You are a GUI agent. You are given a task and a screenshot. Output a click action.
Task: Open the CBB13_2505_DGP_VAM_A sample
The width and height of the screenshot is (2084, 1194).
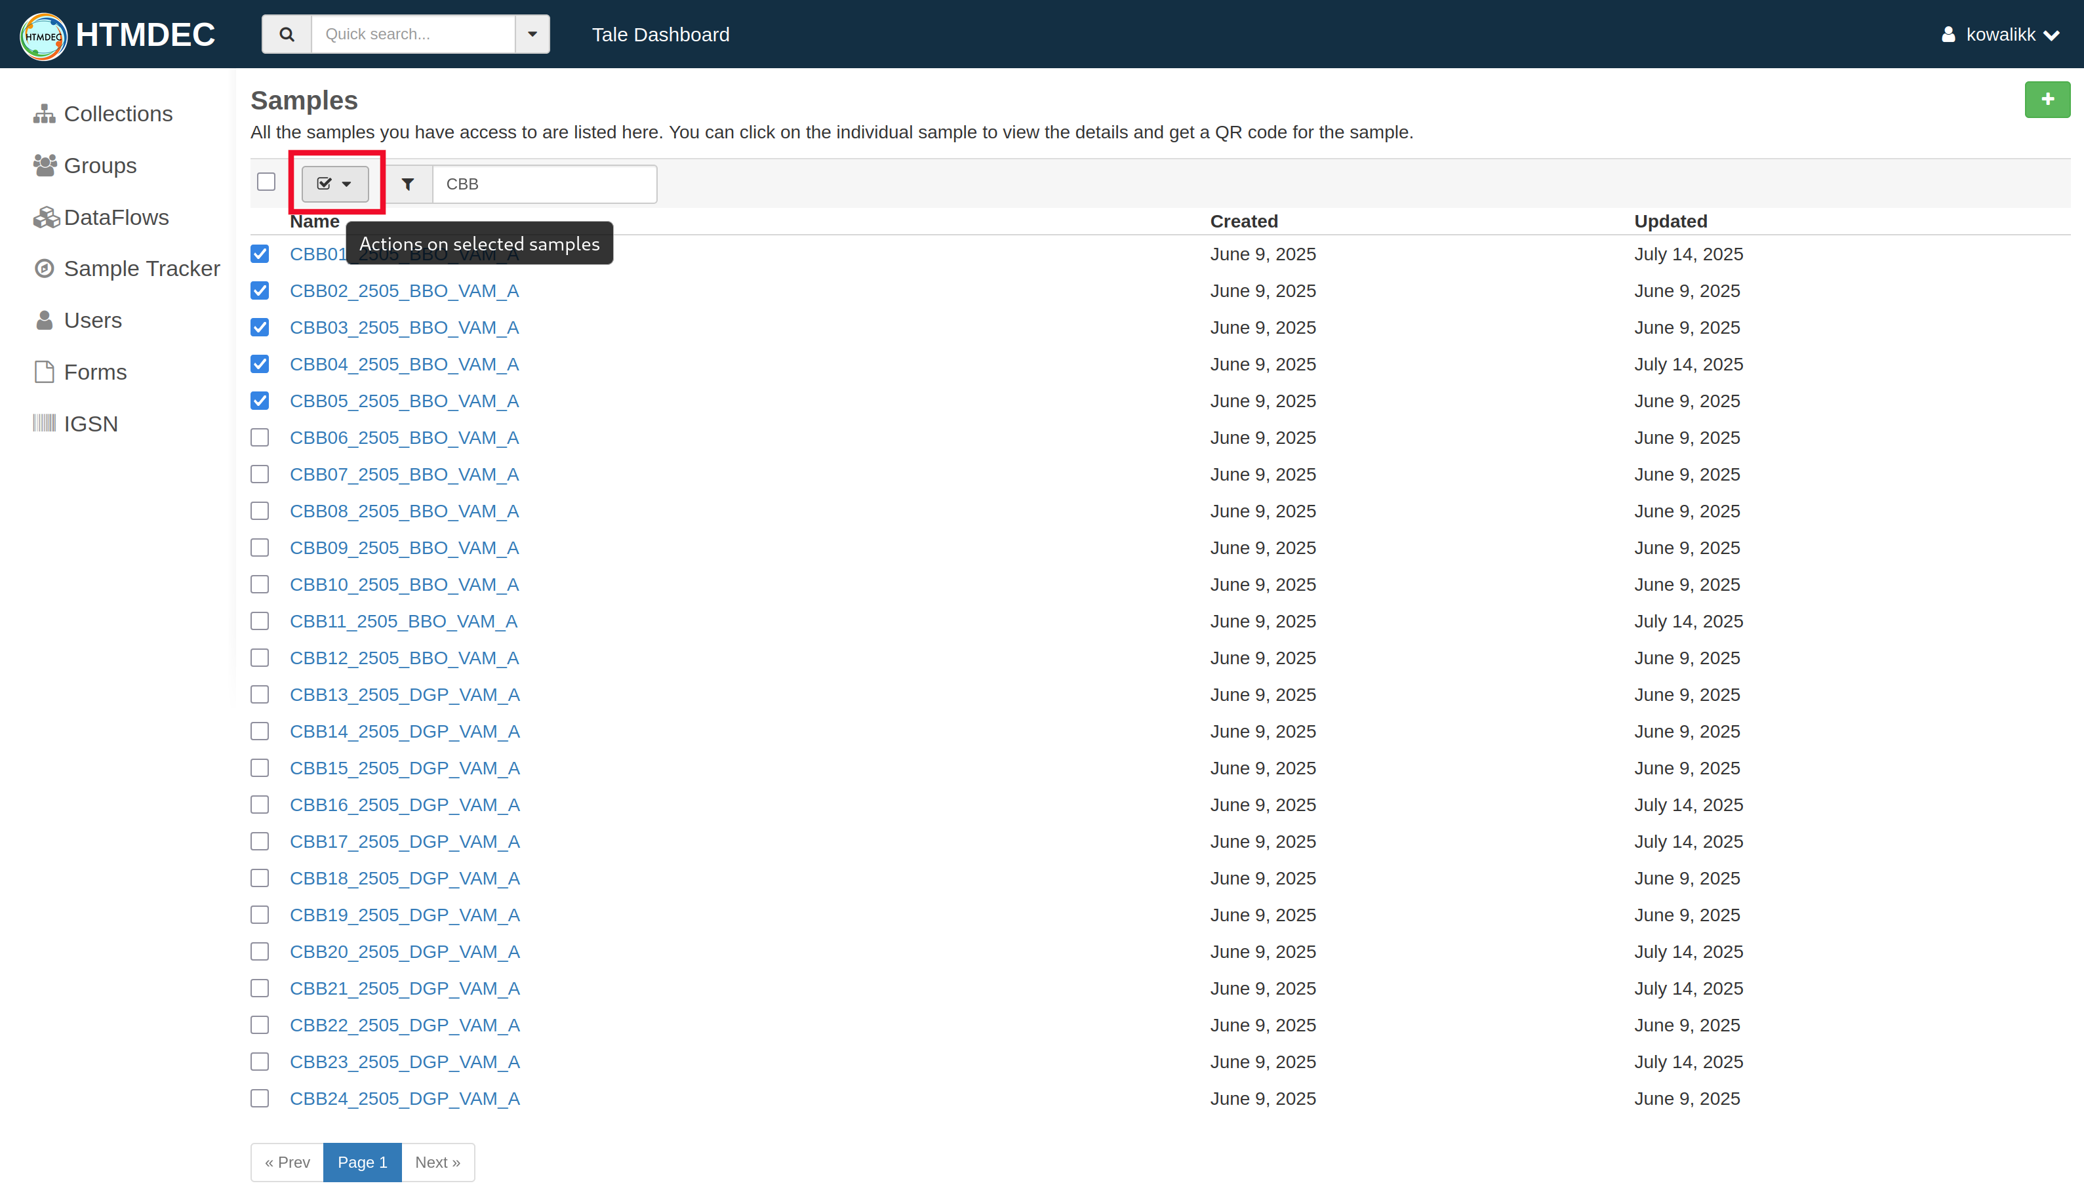pos(405,694)
